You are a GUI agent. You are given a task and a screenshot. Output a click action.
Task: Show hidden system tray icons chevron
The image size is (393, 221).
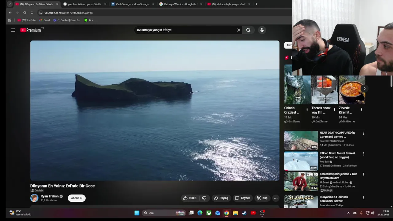(x=348, y=213)
